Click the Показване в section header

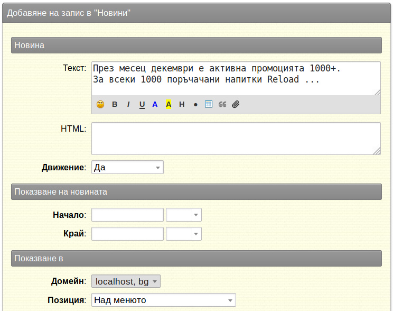tap(196, 258)
